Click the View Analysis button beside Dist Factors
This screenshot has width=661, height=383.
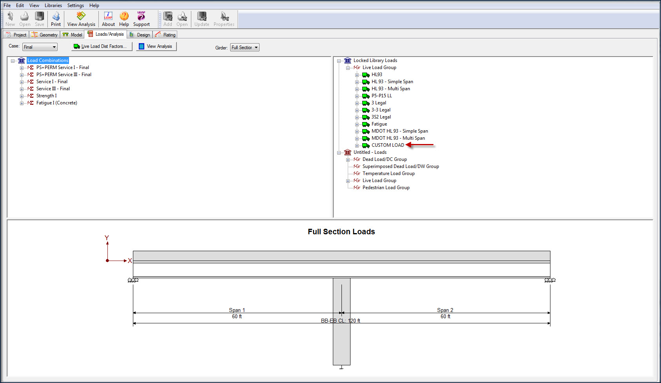[156, 46]
